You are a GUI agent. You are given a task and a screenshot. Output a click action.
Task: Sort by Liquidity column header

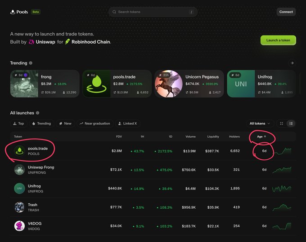[213, 137]
